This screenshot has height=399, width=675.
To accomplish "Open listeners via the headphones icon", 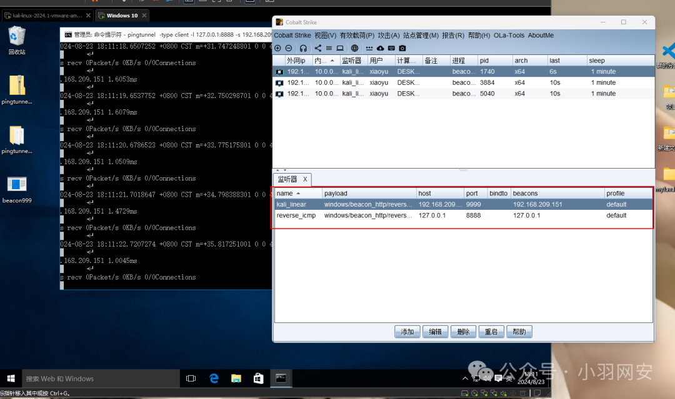I will pos(304,48).
